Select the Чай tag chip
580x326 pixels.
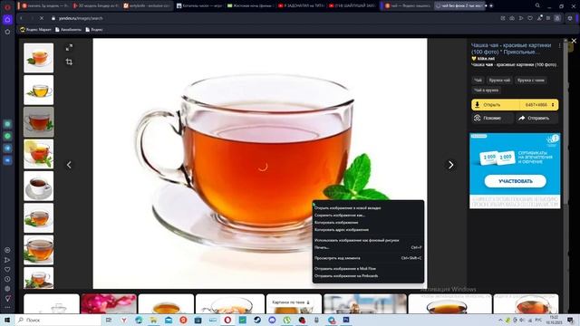click(478, 81)
